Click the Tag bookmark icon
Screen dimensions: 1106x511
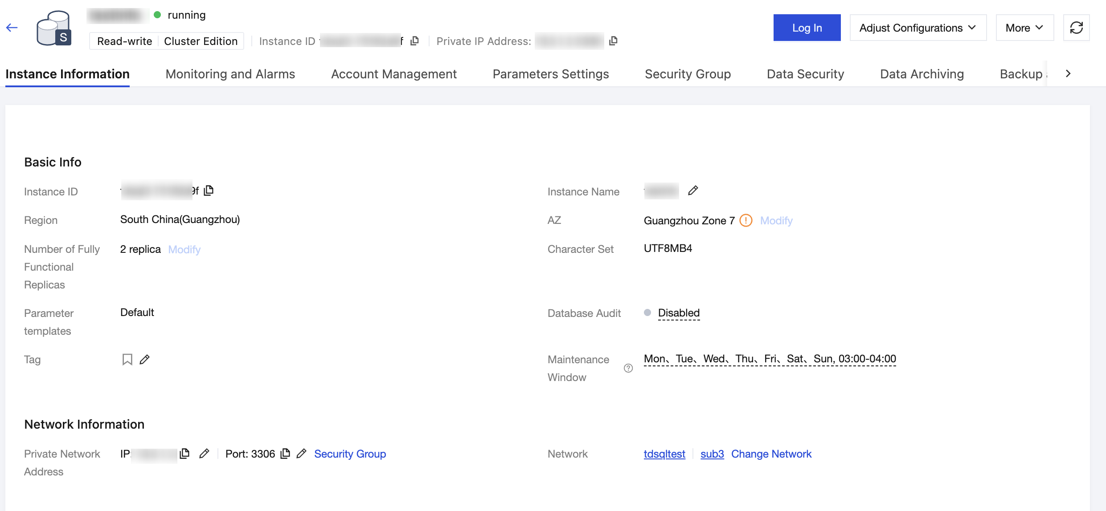[x=127, y=359]
